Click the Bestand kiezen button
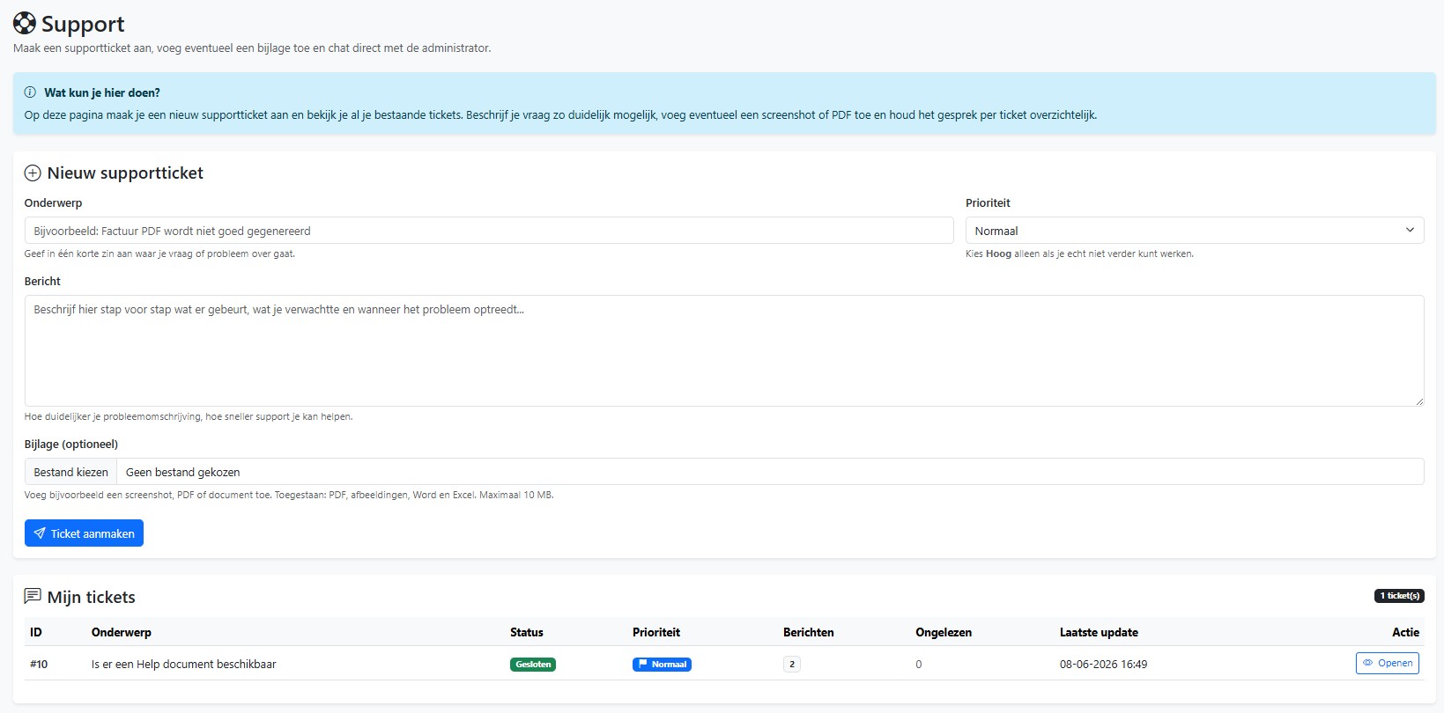Screen dimensions: 1444x713 [x=70, y=472]
